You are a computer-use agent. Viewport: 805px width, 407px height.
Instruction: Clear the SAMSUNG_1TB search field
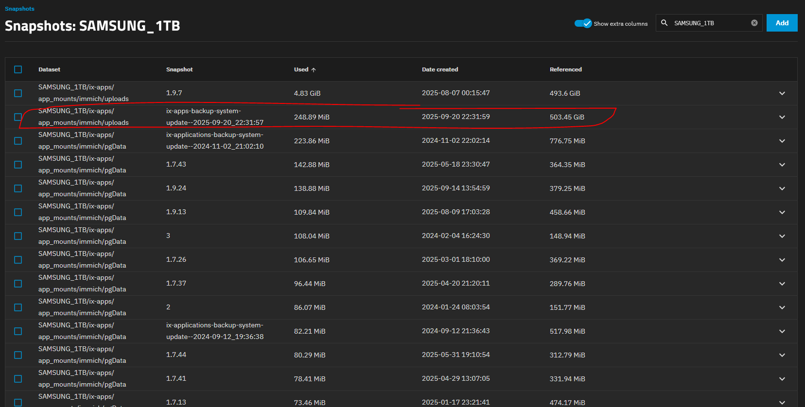(x=754, y=23)
